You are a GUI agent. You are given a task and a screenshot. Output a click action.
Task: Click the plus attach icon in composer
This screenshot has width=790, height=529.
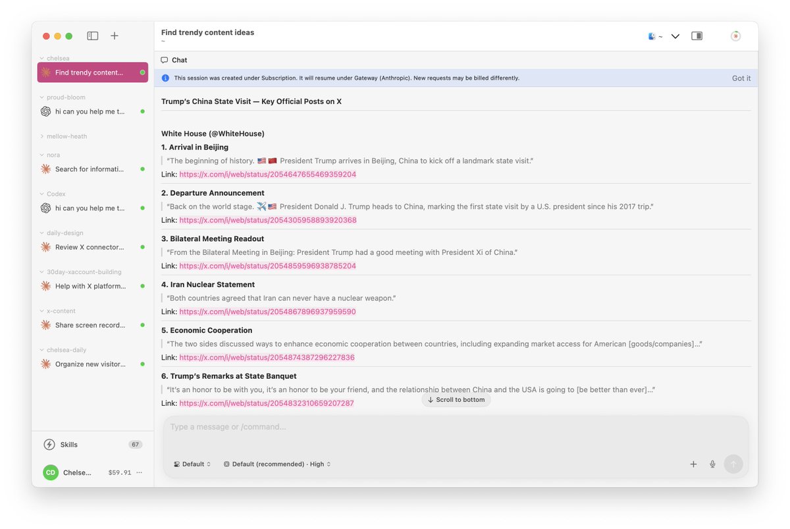693,464
